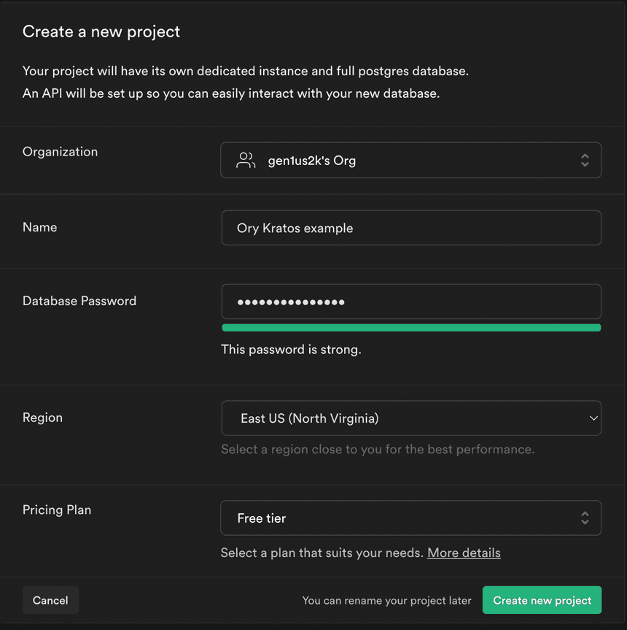
Task: Click the Database Password label
Action: 79,301
